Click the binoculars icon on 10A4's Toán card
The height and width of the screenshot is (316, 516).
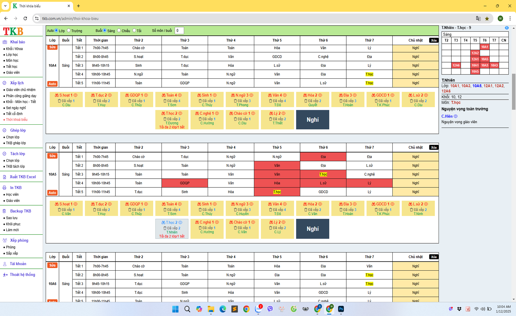point(163,95)
